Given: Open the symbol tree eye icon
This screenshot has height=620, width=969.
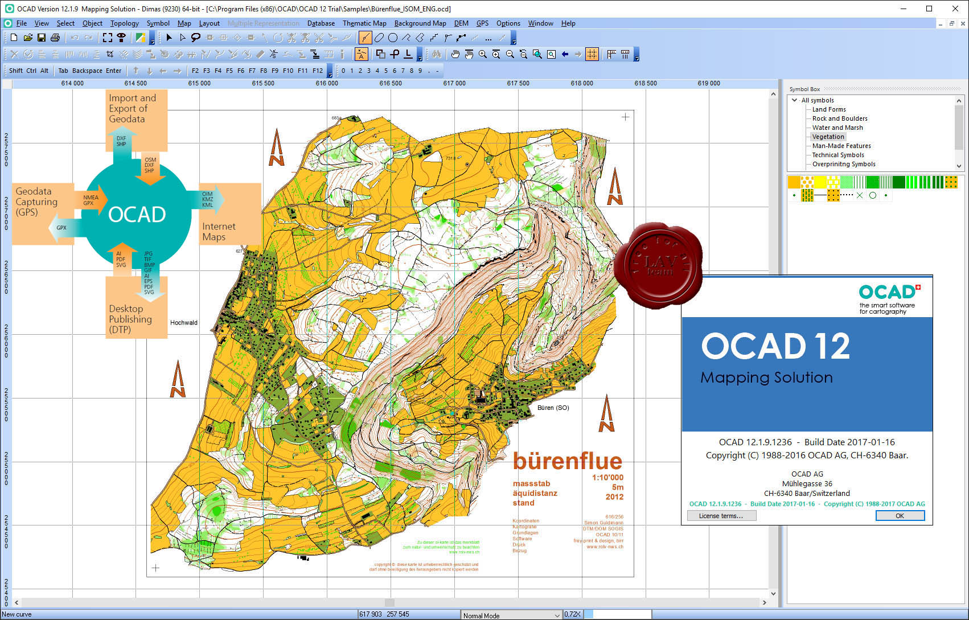Looking at the screenshot, I should pyautogui.click(x=121, y=38).
